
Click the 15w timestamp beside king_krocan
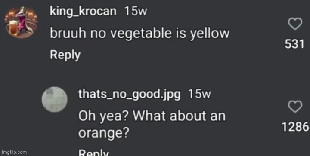136,11
